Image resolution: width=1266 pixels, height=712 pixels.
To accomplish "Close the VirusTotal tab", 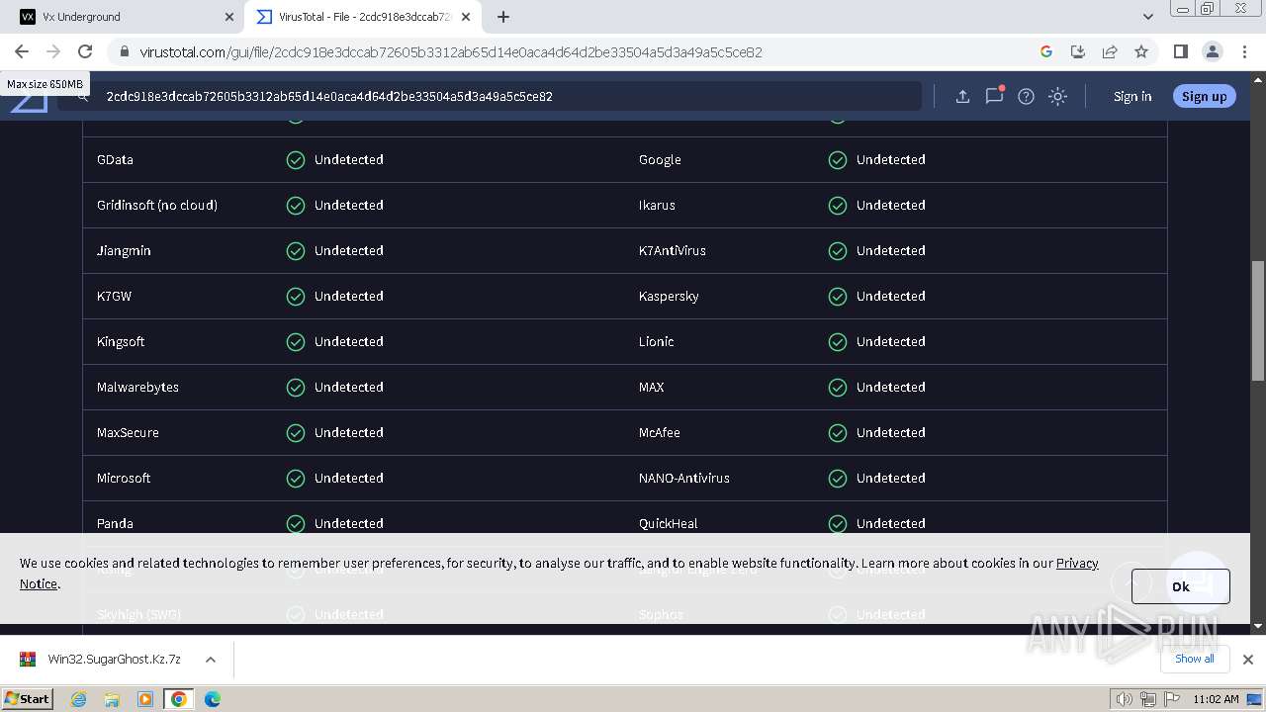I will click(466, 17).
